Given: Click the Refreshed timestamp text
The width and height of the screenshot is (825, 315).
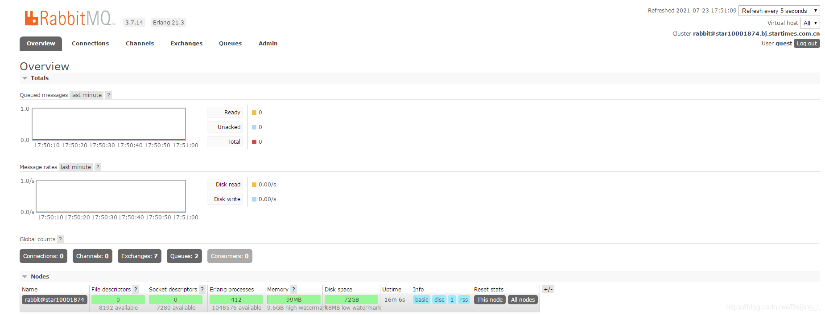Looking at the screenshot, I should 692,11.
